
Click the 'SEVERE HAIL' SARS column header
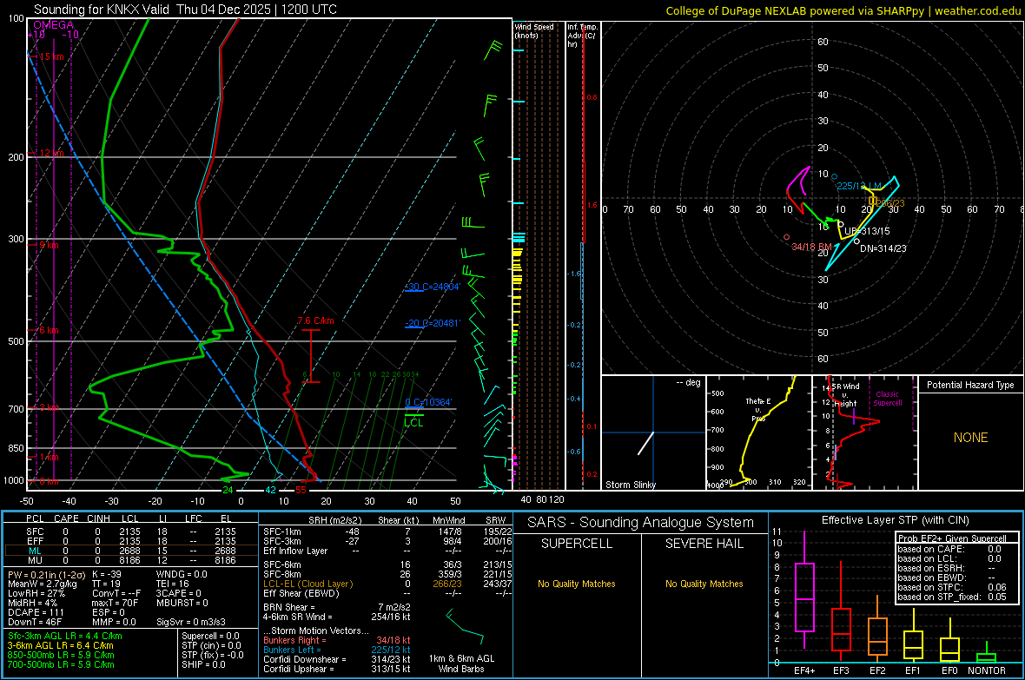tap(704, 544)
